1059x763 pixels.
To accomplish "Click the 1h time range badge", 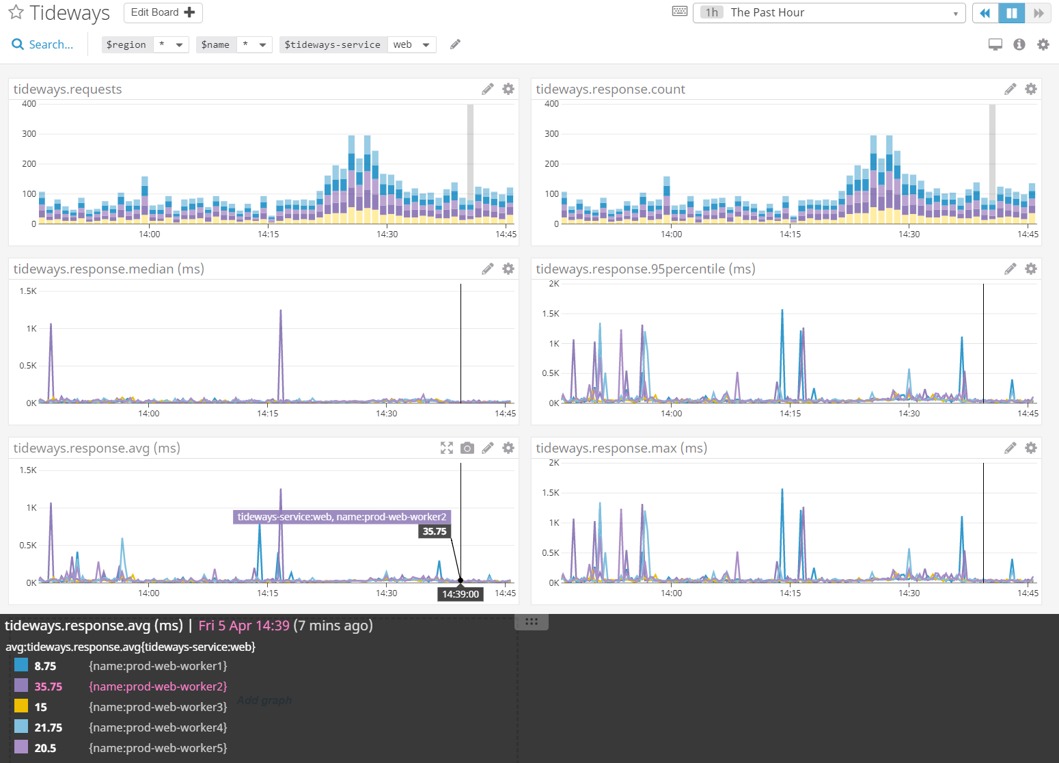I will click(x=712, y=12).
